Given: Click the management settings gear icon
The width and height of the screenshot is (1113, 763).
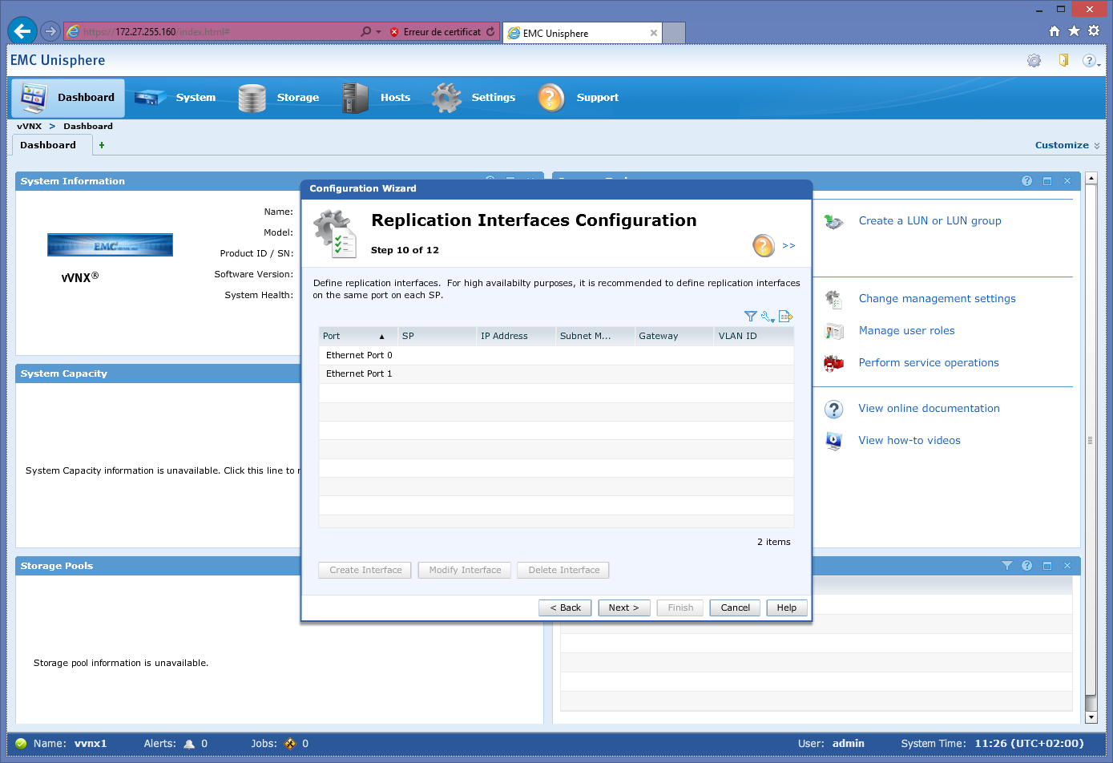Looking at the screenshot, I should coord(834,300).
